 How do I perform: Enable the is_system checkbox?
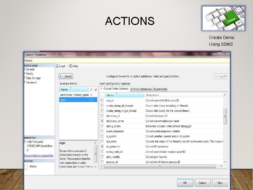(x=102, y=136)
